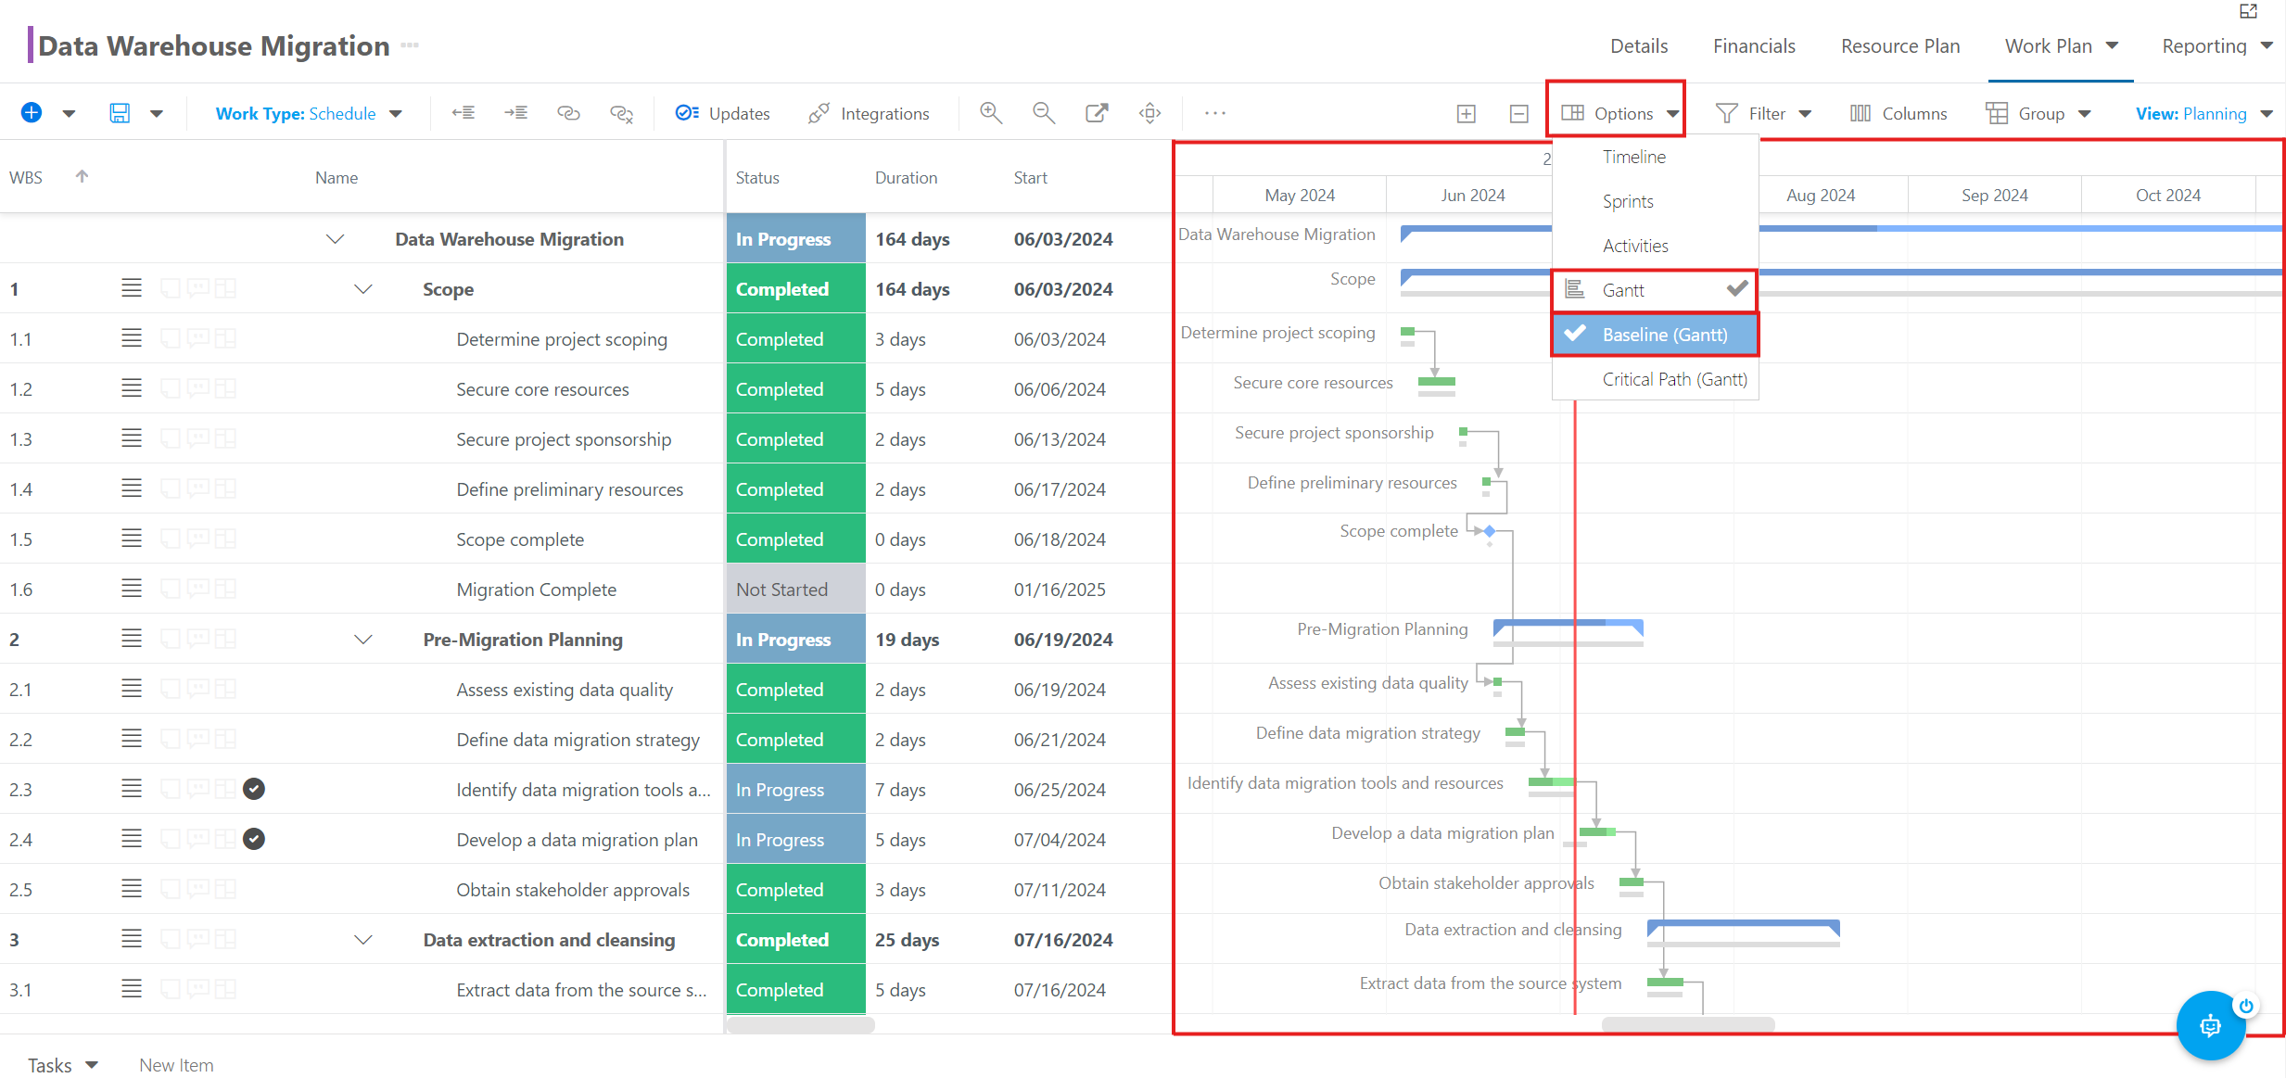The image size is (2286, 1078).
Task: Click the Columns button
Action: tap(1899, 113)
